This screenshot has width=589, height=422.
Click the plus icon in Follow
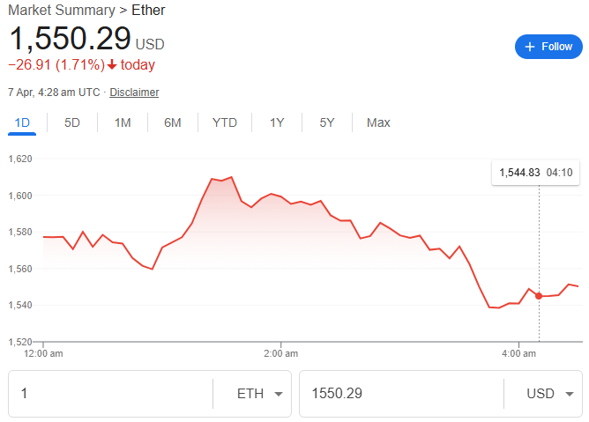[x=530, y=47]
